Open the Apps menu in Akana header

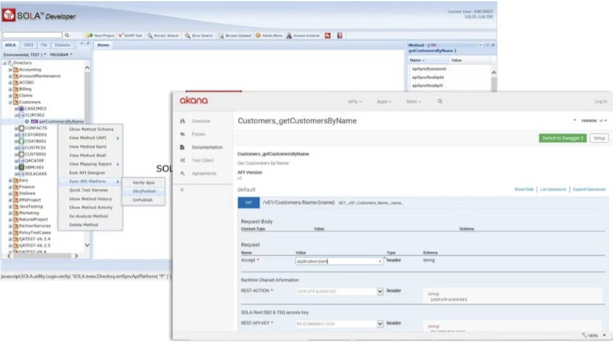tap(384, 102)
